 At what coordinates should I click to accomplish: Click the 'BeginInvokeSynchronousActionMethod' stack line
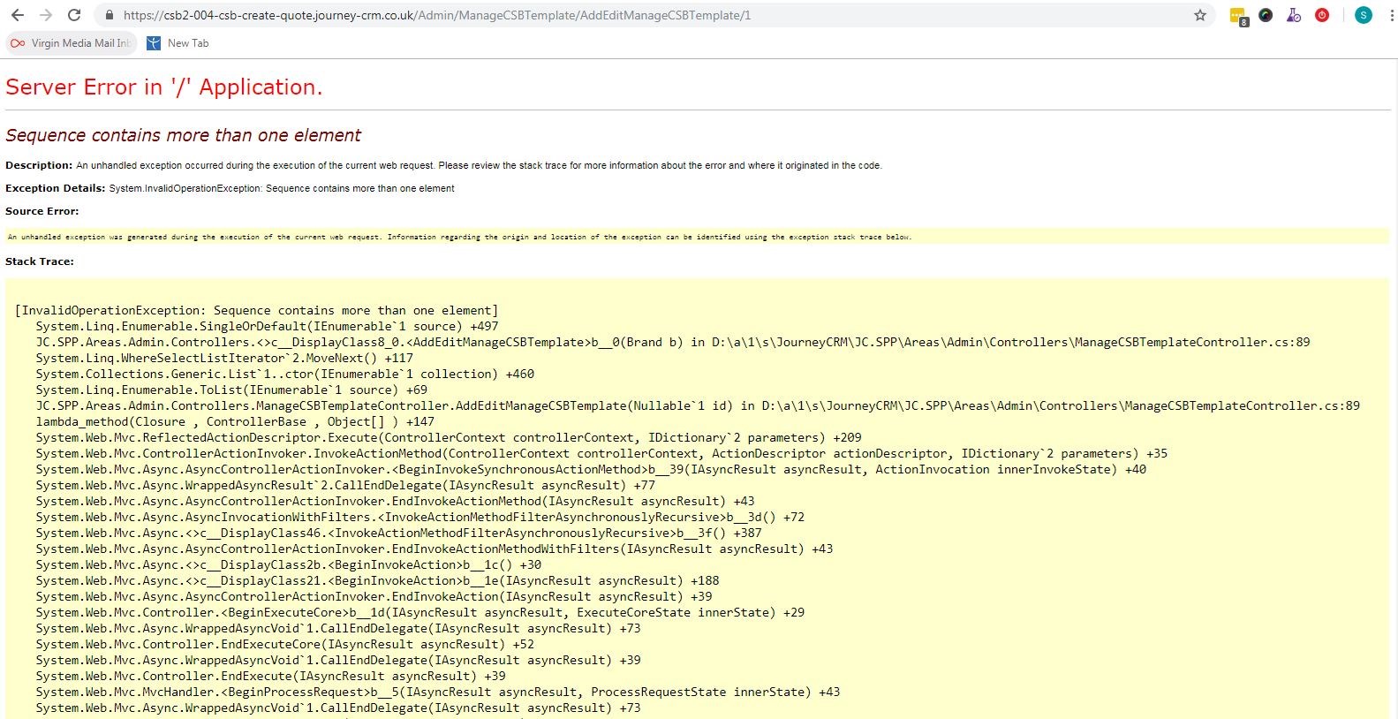tap(591, 470)
